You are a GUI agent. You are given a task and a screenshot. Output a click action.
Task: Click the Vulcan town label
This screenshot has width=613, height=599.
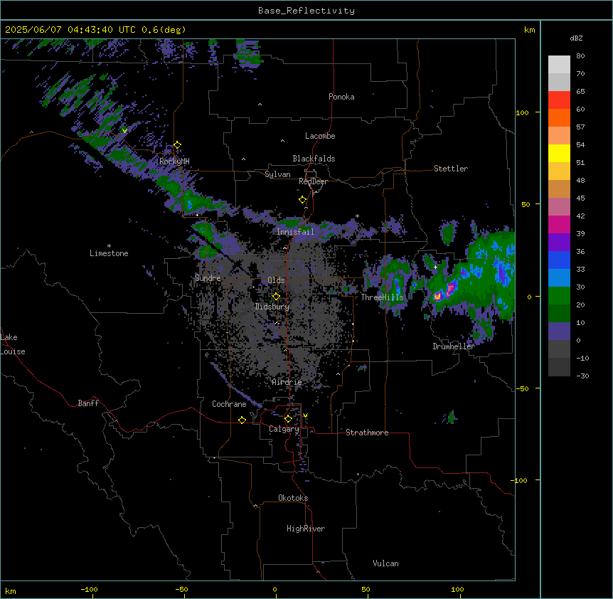coord(386,563)
